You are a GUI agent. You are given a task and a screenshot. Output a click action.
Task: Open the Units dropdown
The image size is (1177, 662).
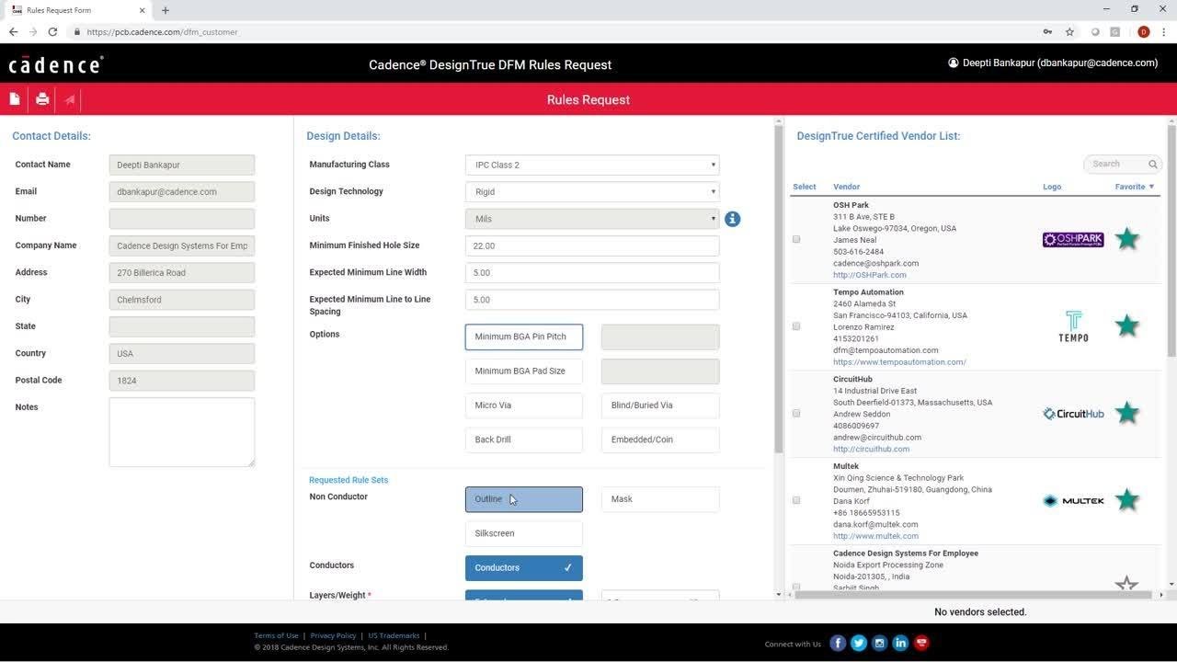coord(592,219)
